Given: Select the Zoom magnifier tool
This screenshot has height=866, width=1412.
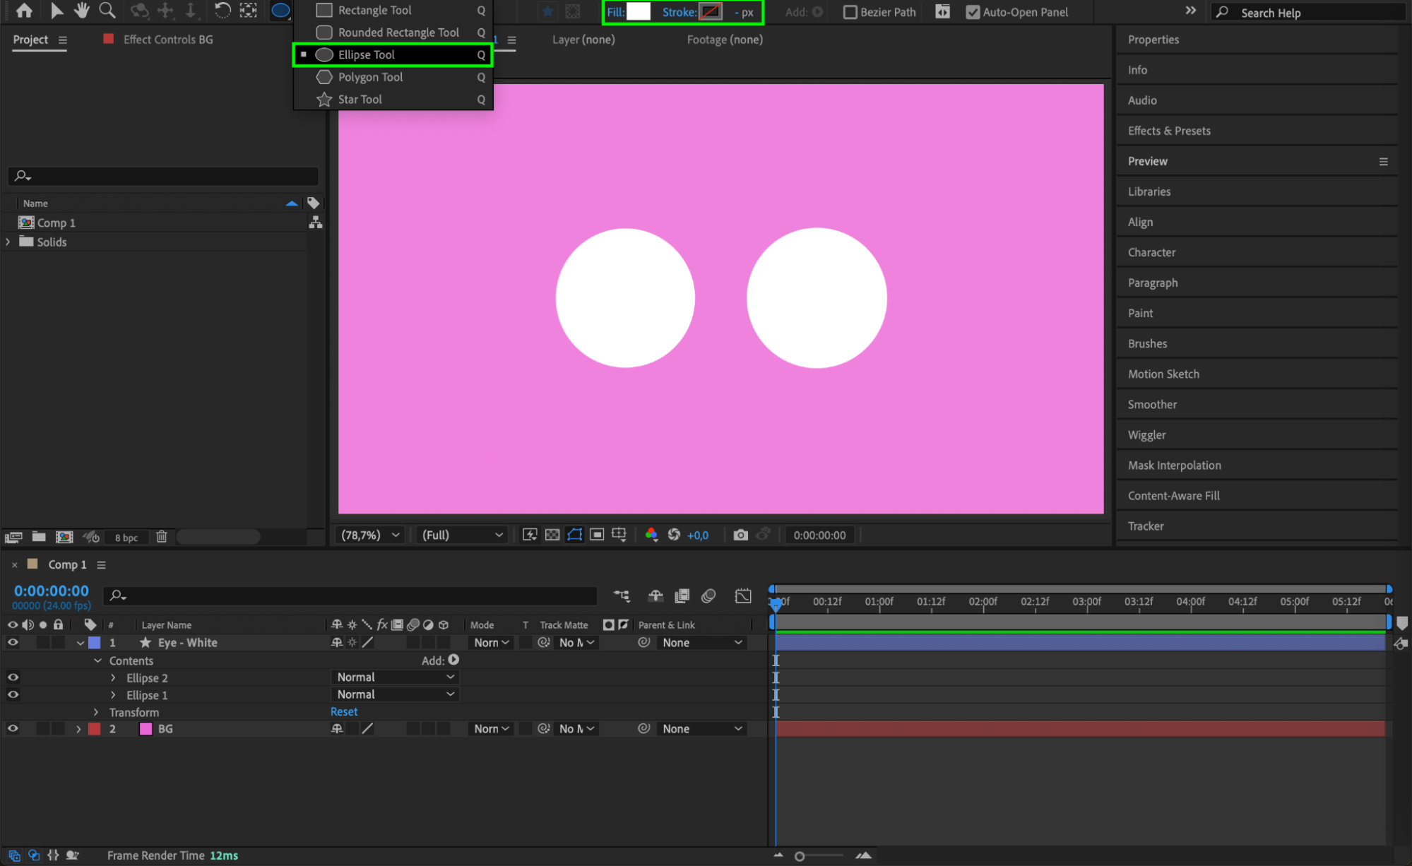Looking at the screenshot, I should tap(107, 11).
